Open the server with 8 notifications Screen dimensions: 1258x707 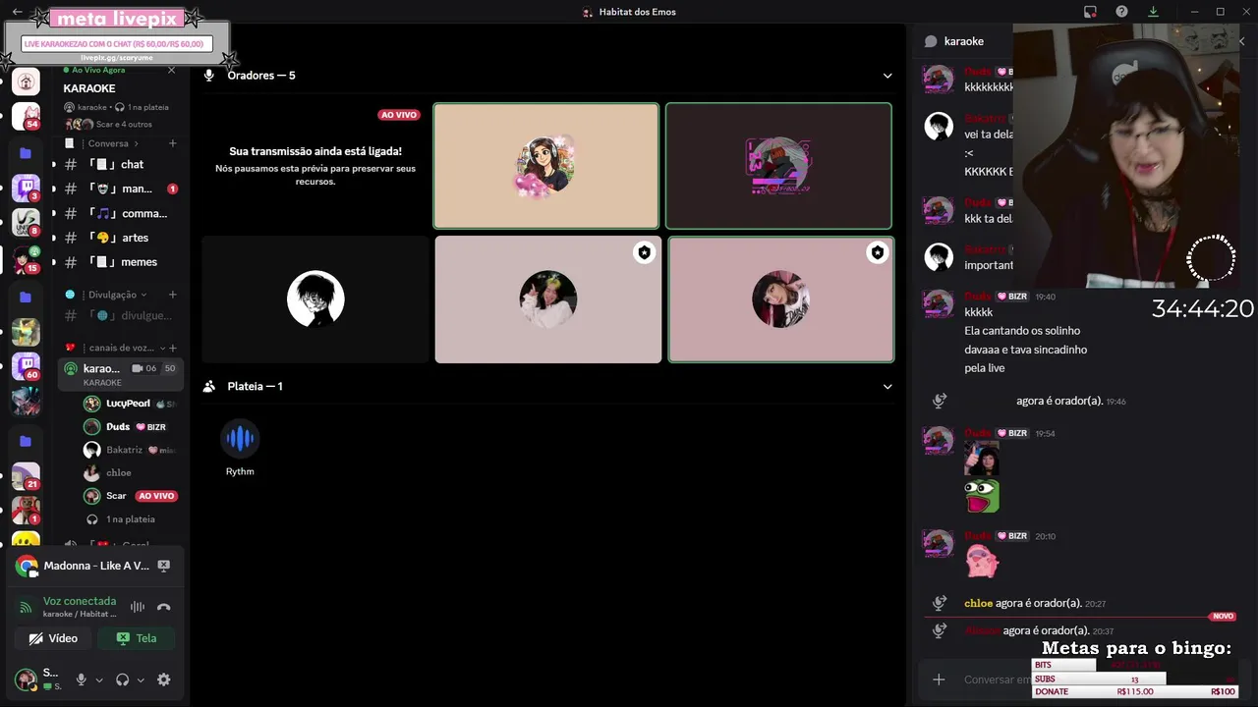pyautogui.click(x=26, y=223)
